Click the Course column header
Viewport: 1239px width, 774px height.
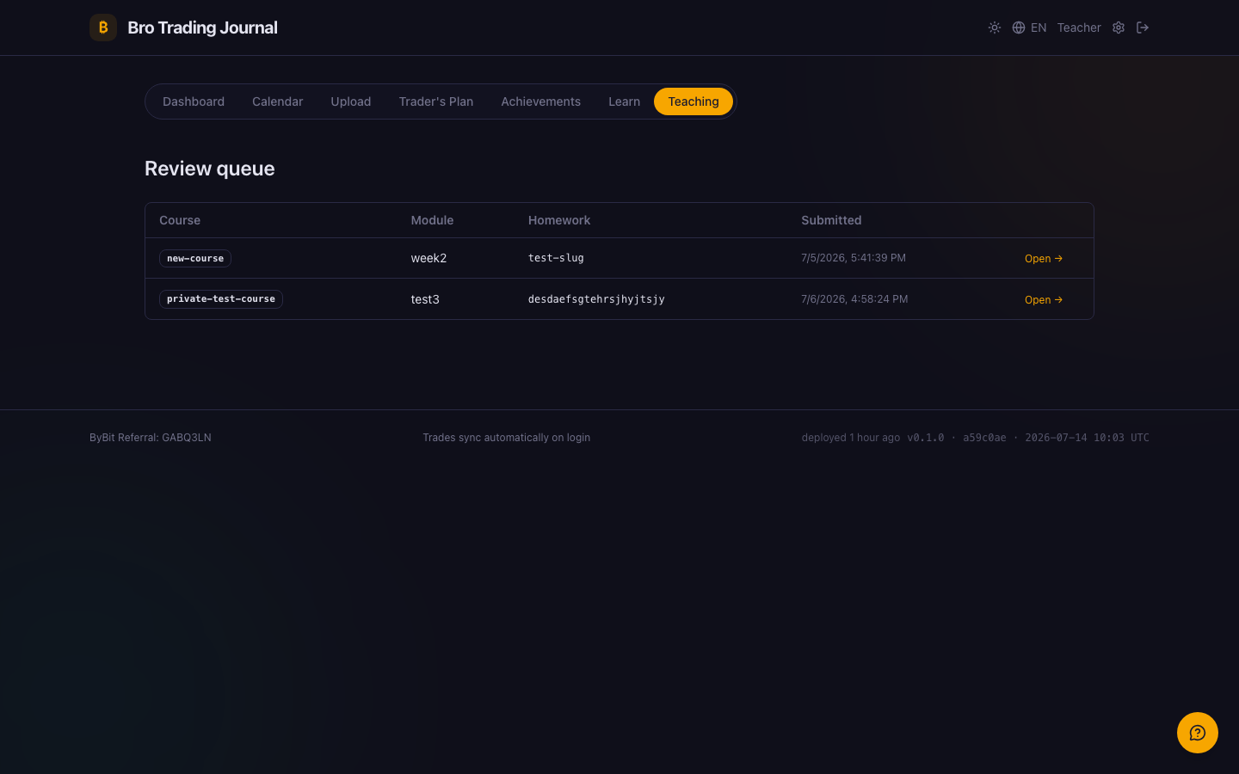pos(180,220)
